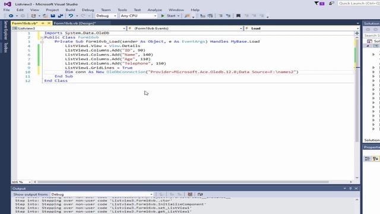Click the Visual Studio logo icon
380x214 pixels.
pyautogui.click(x=8, y=4)
